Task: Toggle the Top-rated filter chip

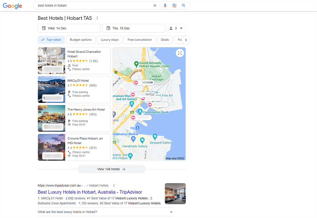Action: [51, 40]
